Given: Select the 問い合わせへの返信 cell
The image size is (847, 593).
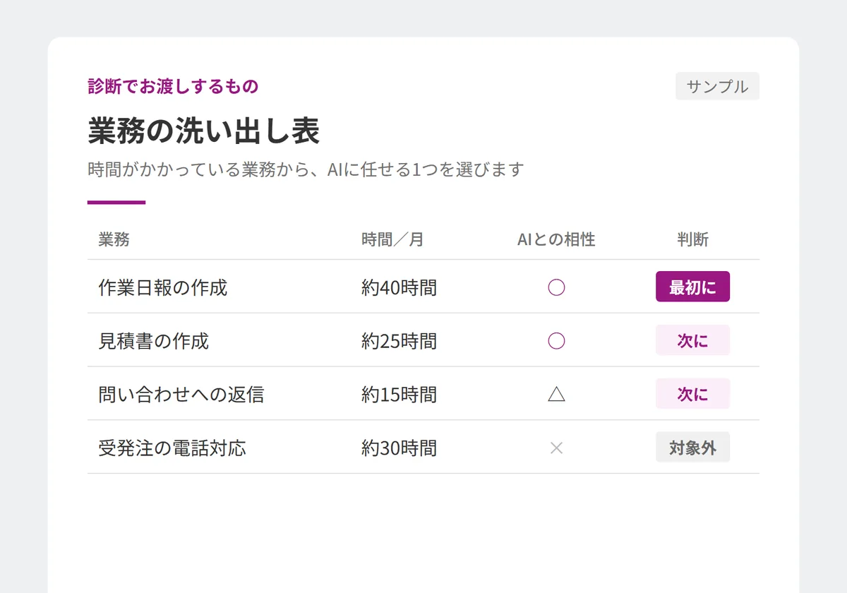Looking at the screenshot, I should point(181,395).
